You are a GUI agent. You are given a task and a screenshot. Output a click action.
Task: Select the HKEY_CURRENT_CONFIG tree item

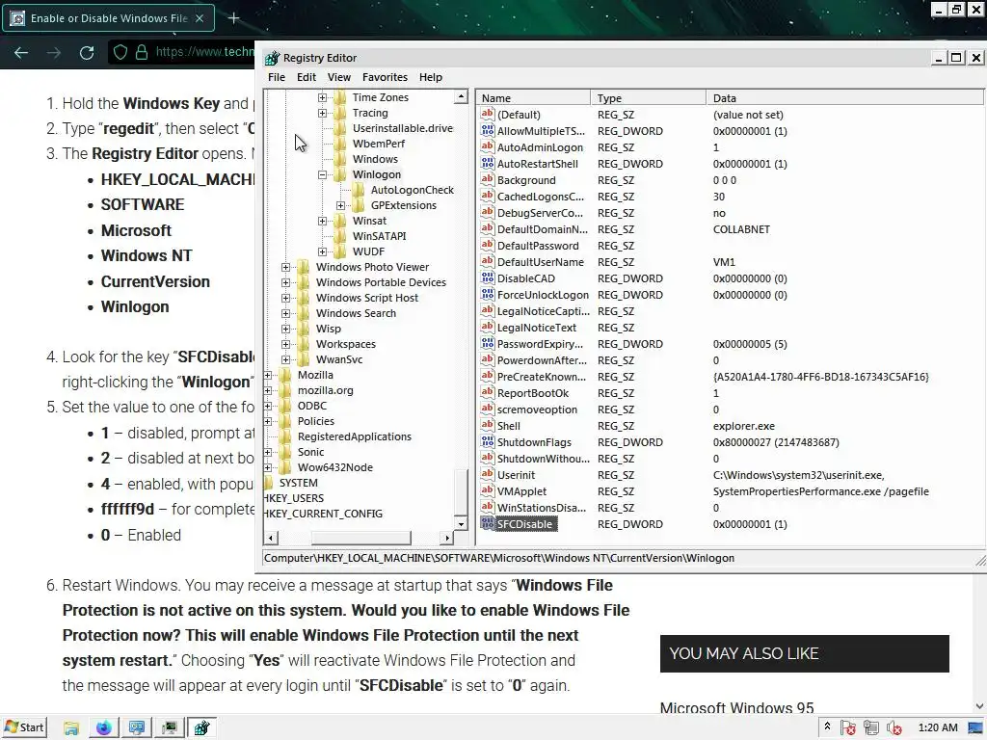(x=322, y=514)
